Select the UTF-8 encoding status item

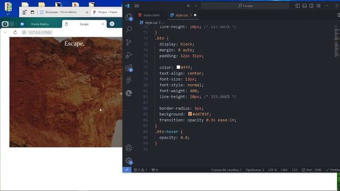273,170
